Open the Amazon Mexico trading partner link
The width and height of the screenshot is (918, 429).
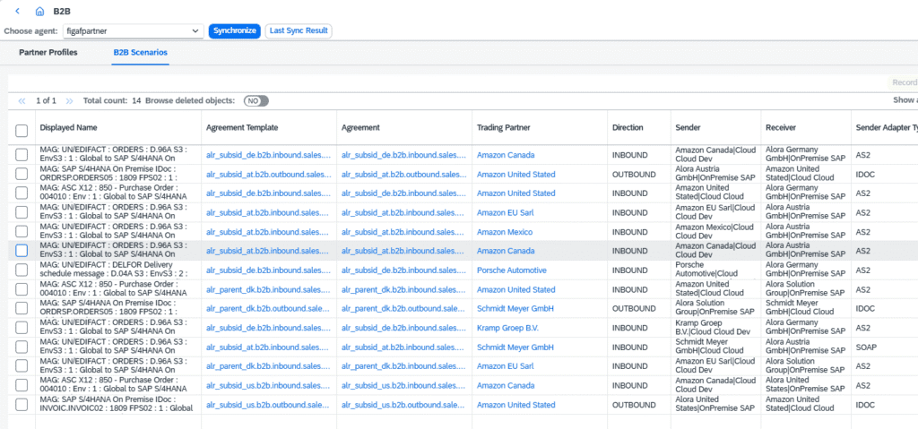505,232
